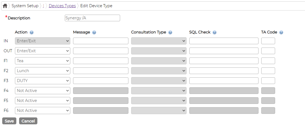Focus the Description text field
The image size is (305, 134).
tap(92, 18)
